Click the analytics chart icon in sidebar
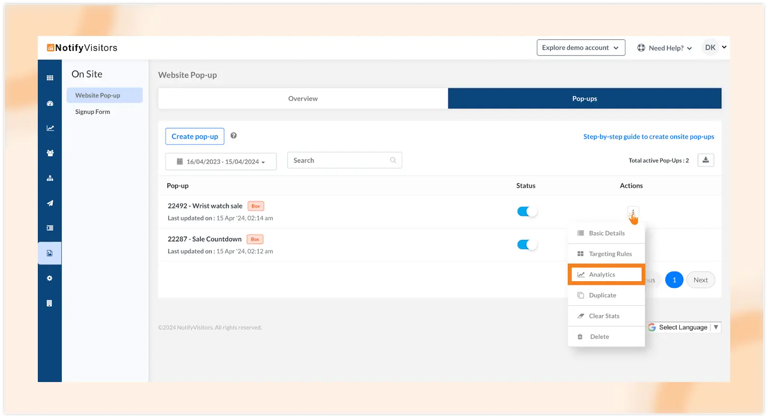Screen dimensions: 768x418 click(x=50, y=128)
